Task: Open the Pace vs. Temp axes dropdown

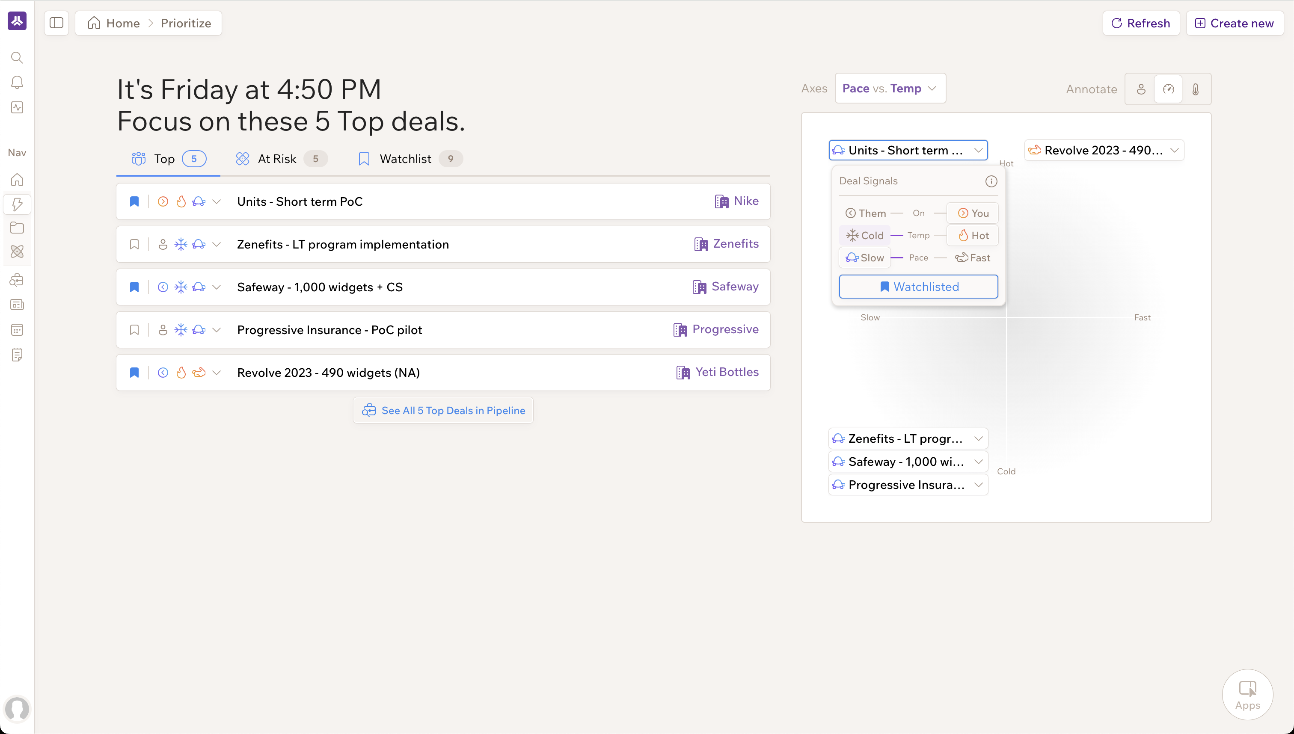Action: click(x=890, y=89)
